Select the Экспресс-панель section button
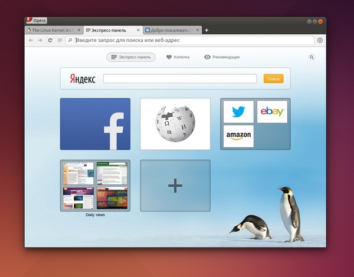This screenshot has width=354, height=277. point(131,57)
